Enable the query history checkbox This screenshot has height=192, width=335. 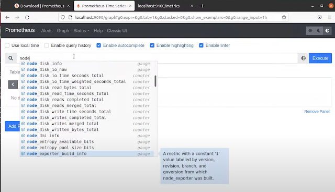[x=47, y=45]
